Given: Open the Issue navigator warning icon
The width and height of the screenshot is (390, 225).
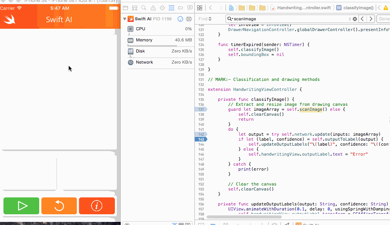Looking at the screenshot, I should coord(153,8).
